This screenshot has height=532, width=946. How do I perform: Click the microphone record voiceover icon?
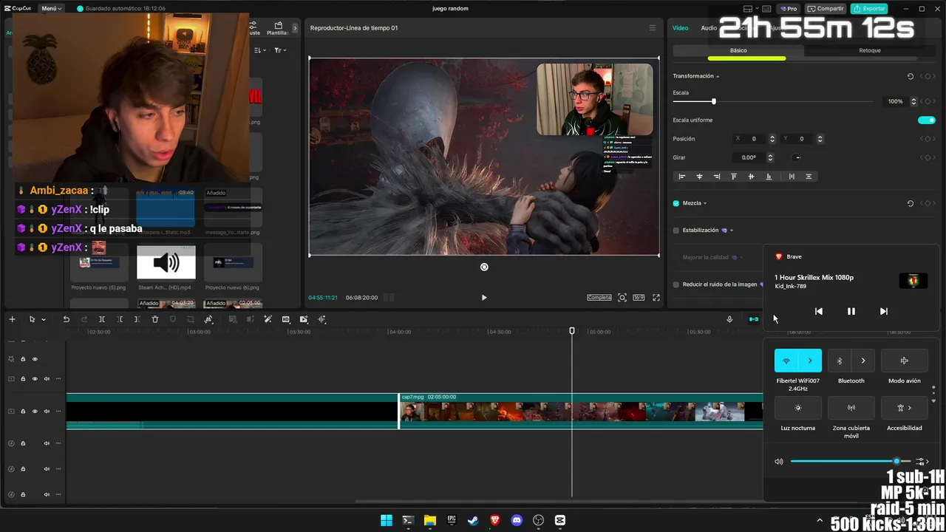pos(729,319)
